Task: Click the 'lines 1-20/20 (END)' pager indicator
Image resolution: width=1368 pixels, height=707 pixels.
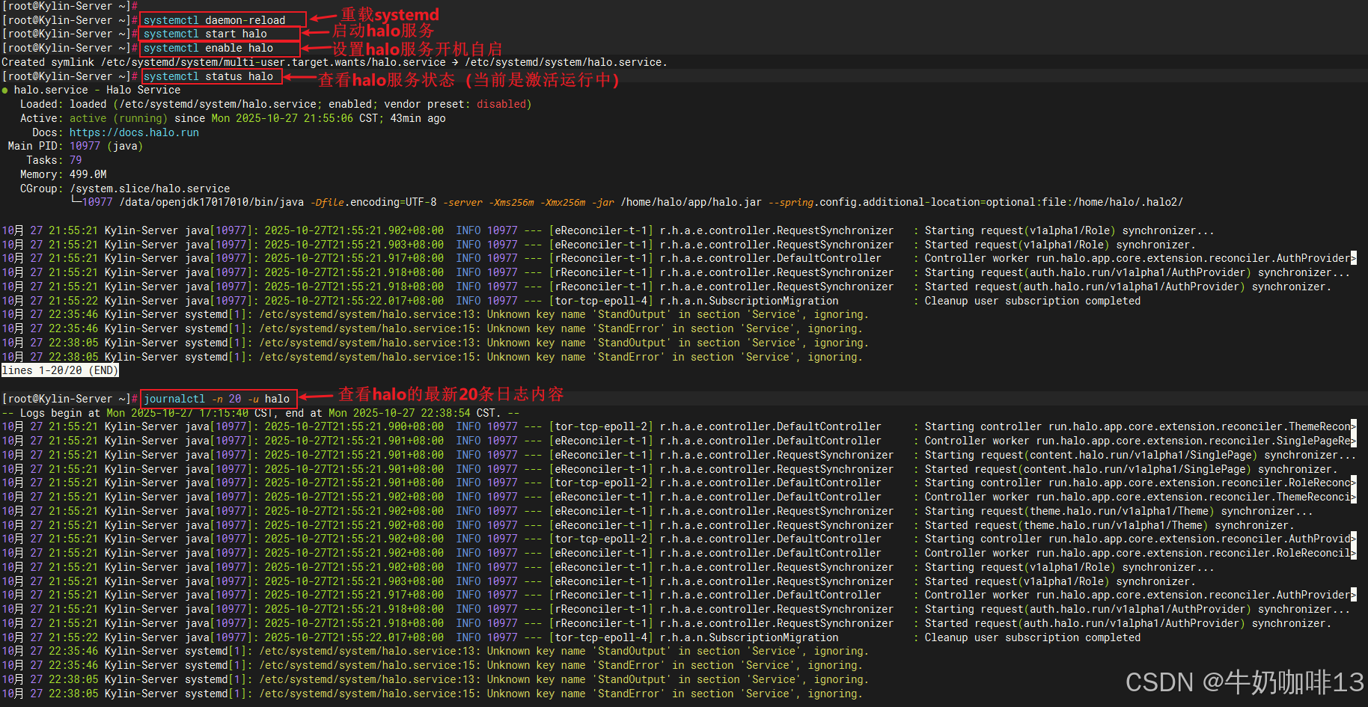Action: (60, 370)
